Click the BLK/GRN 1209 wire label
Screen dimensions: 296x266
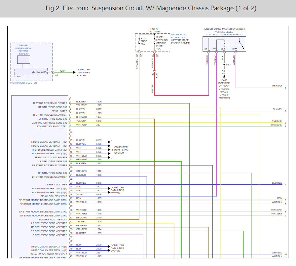pyautogui.click(x=89, y=101)
